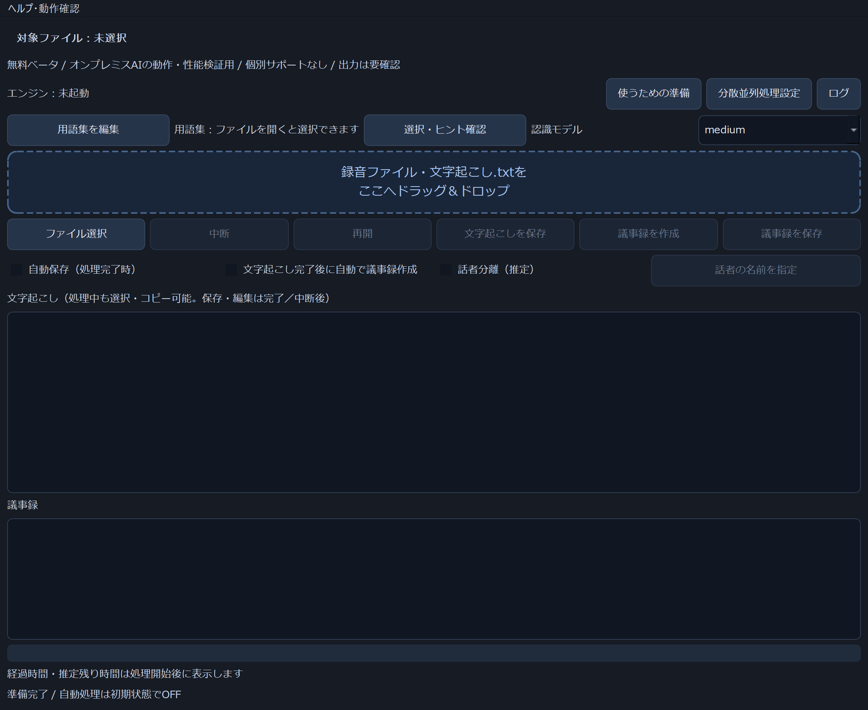Click the ファイル選択 button
The image size is (868, 710).
point(76,234)
